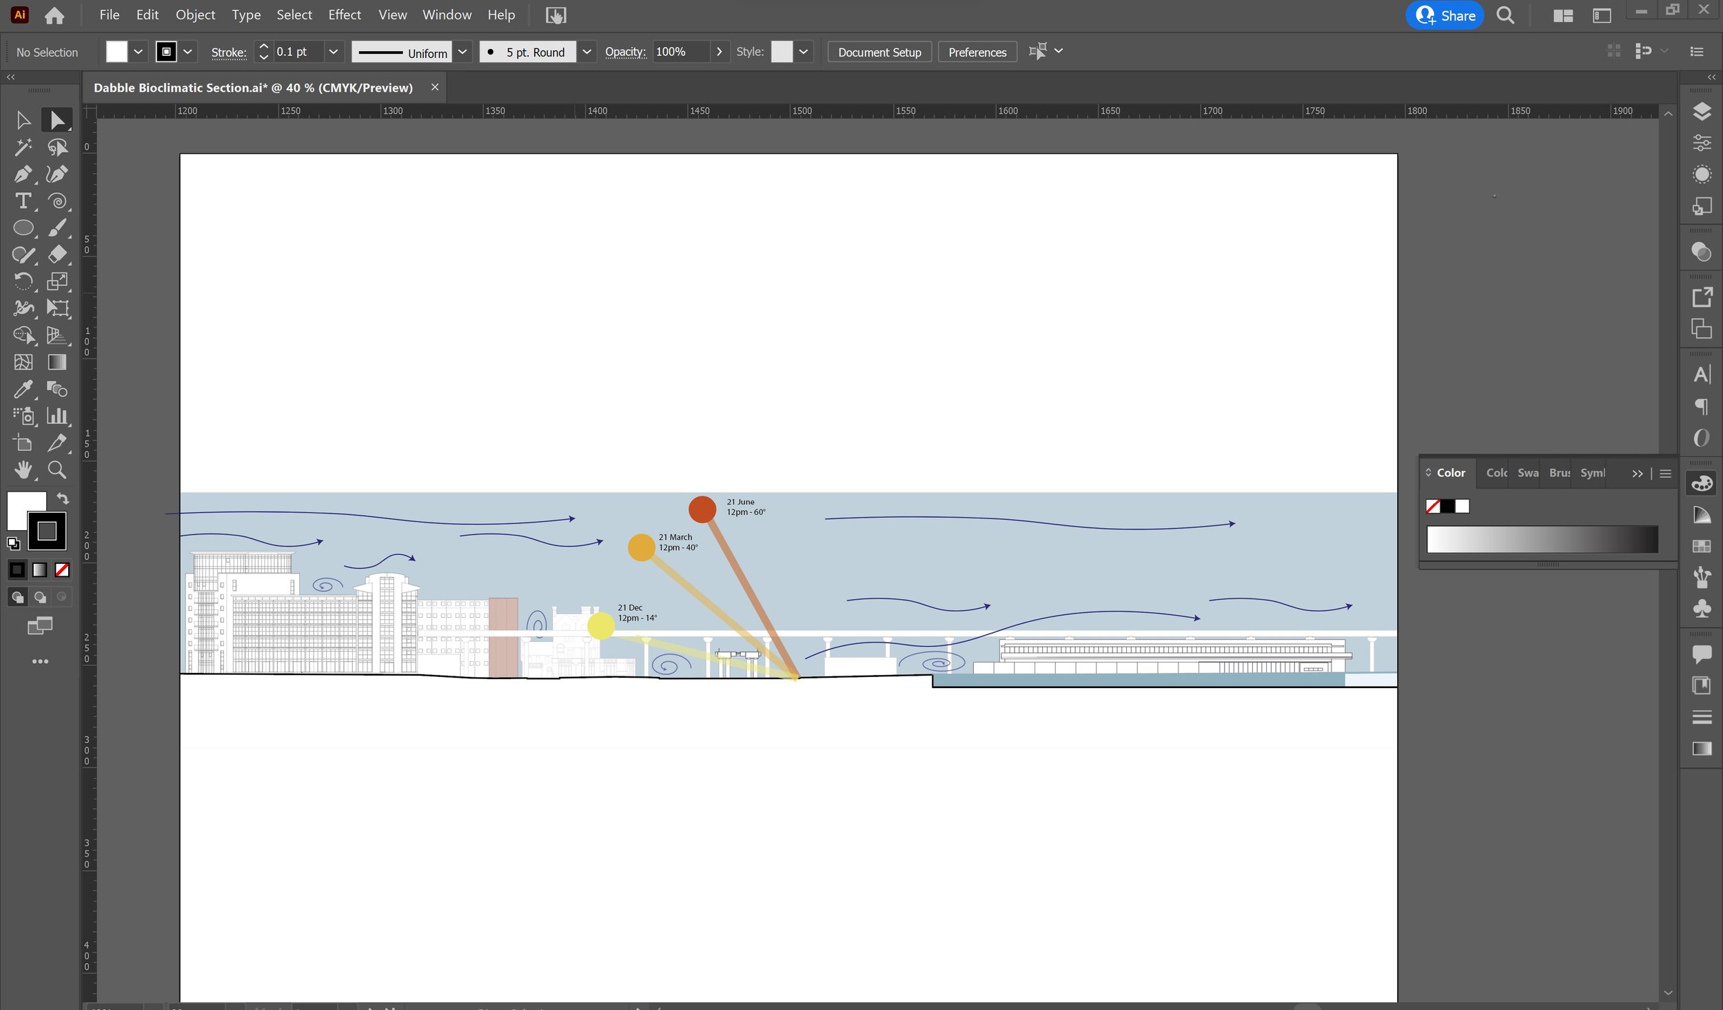Select the Pen tool
This screenshot has width=1723, height=1010.
click(x=23, y=174)
